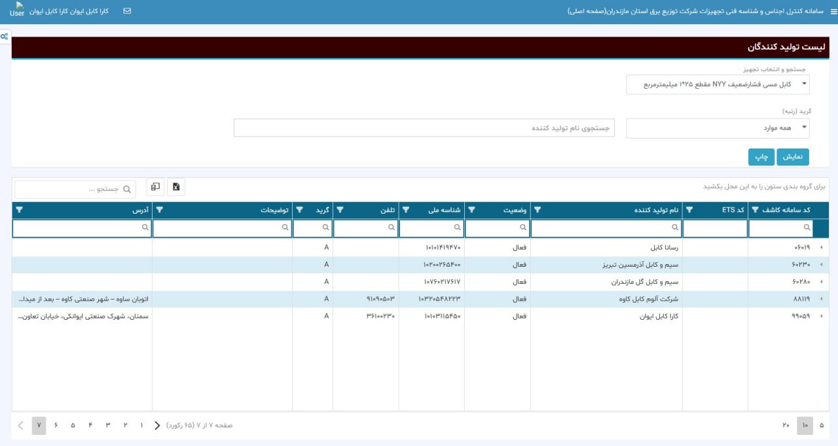Click filter icon on شناسه ملی column

(x=406, y=210)
